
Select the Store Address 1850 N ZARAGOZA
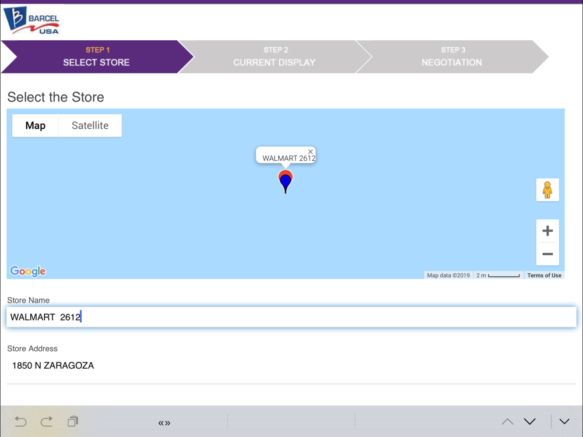53,366
